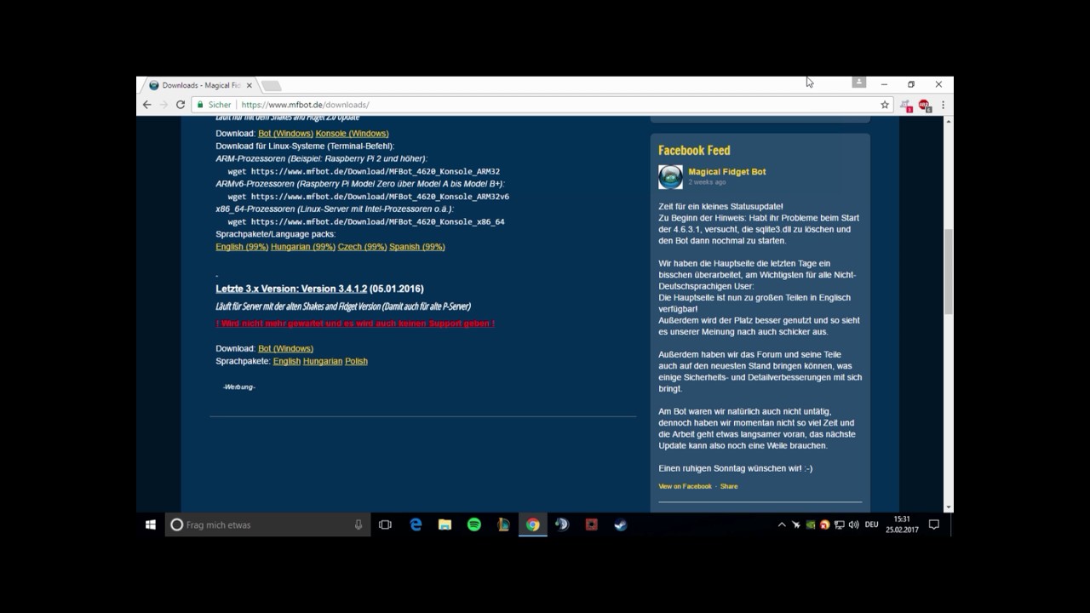Open the AdBlock extension icon

coord(924,106)
